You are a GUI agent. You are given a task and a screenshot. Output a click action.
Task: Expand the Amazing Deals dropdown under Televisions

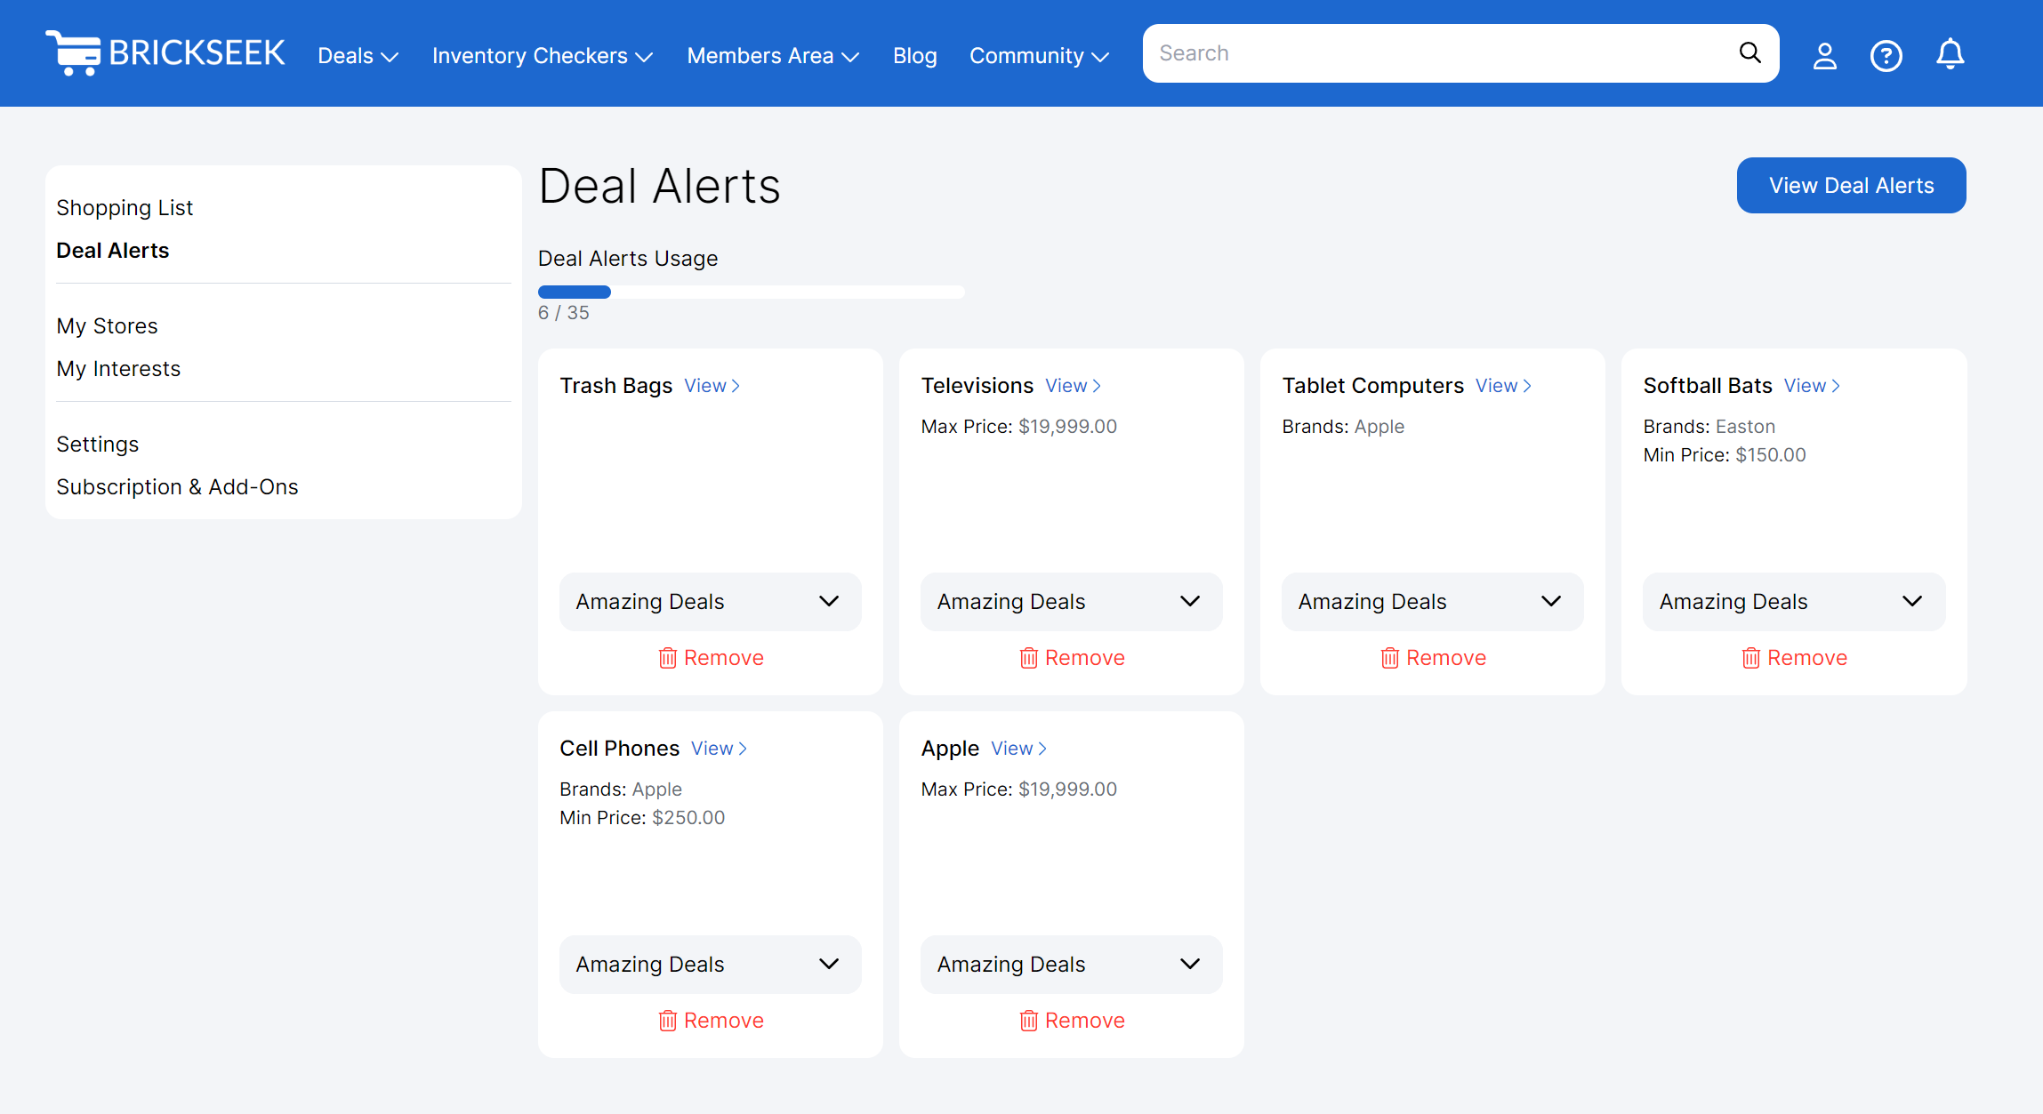(1070, 602)
